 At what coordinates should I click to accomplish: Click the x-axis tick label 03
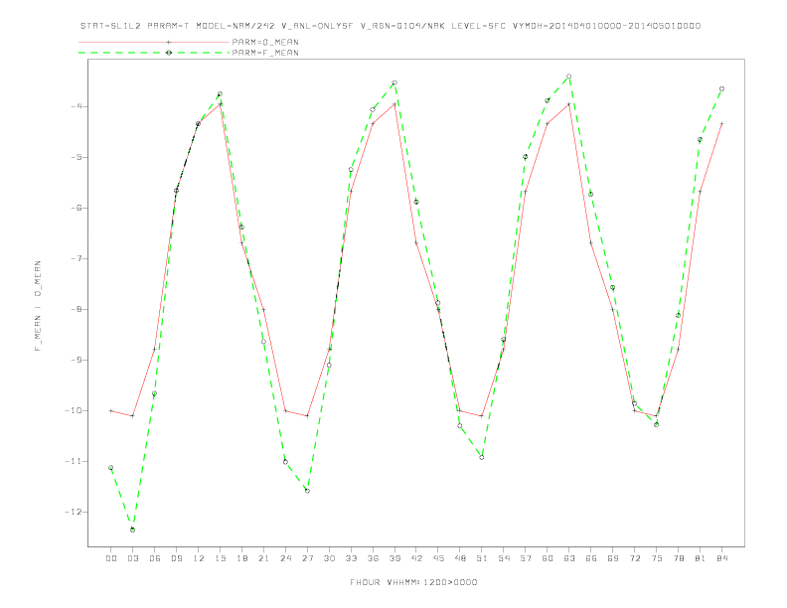132,558
